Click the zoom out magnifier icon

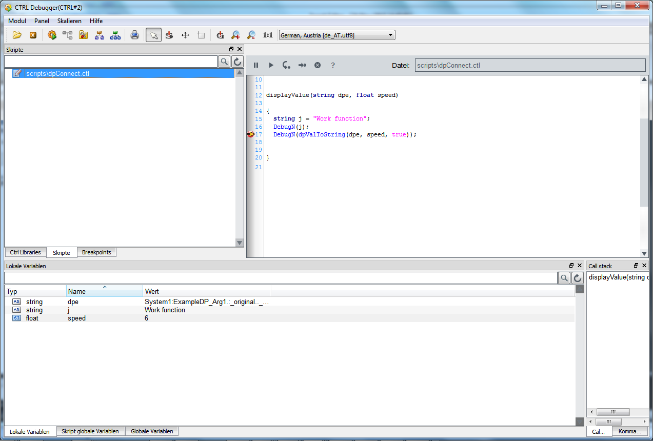tap(251, 35)
